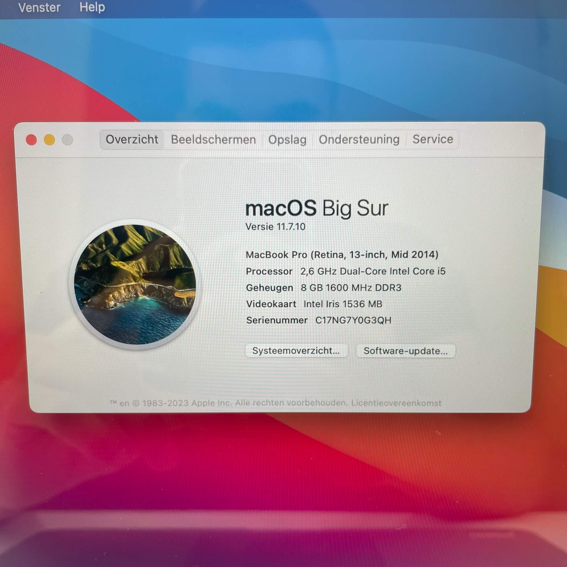567x567 pixels.
Task: Switch to the Opslag tab
Action: (287, 140)
